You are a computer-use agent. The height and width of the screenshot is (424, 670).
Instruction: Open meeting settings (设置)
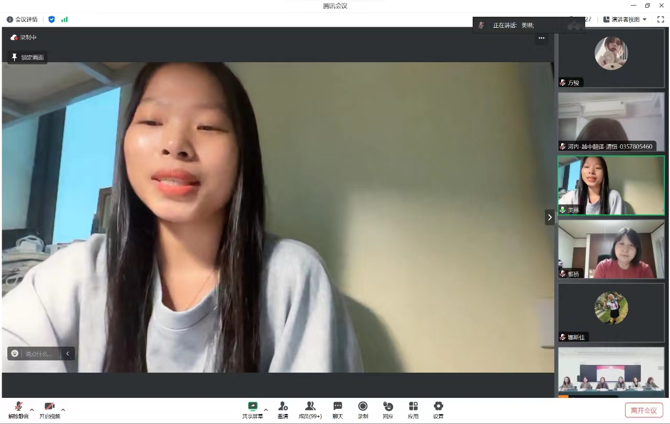coord(438,409)
